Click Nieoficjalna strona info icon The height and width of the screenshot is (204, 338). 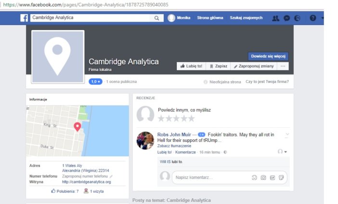point(206,82)
